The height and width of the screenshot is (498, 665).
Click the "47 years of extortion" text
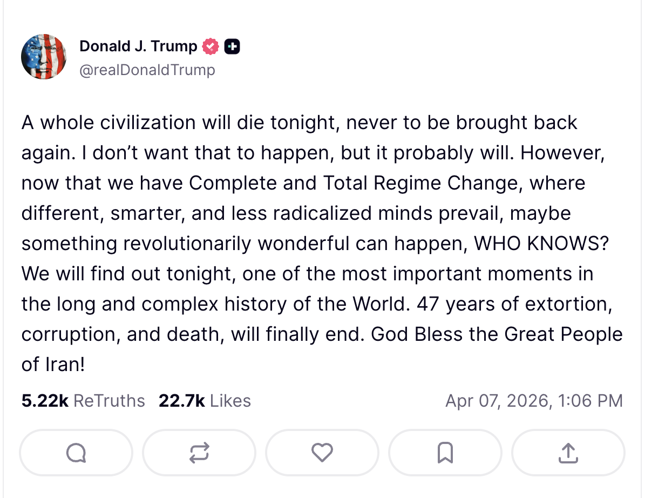(513, 304)
